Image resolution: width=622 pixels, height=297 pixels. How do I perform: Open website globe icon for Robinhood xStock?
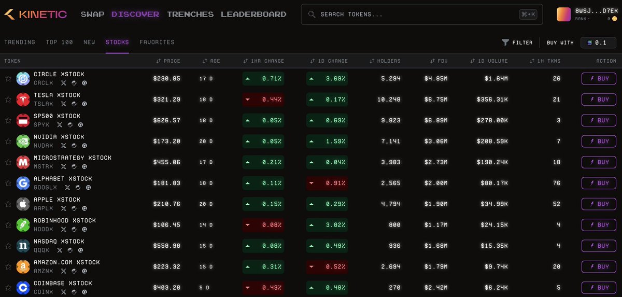(74, 229)
